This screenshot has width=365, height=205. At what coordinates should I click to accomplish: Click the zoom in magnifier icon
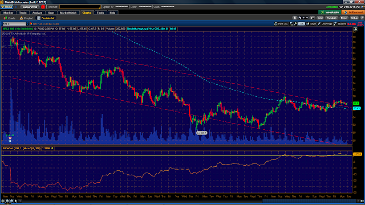pyautogui.click(x=7, y=201)
